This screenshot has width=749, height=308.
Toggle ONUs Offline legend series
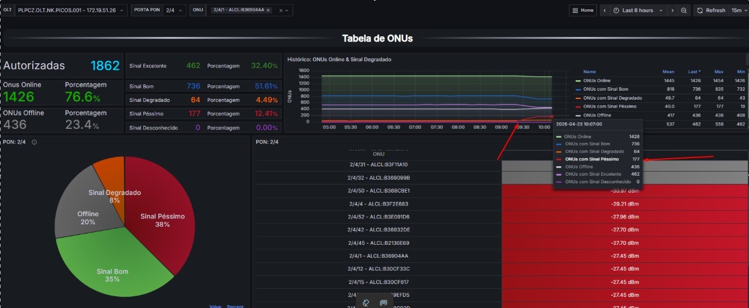[x=597, y=115]
